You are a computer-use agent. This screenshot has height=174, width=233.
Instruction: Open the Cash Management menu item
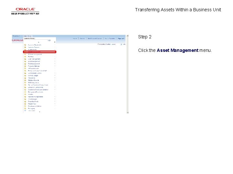coord(34,59)
